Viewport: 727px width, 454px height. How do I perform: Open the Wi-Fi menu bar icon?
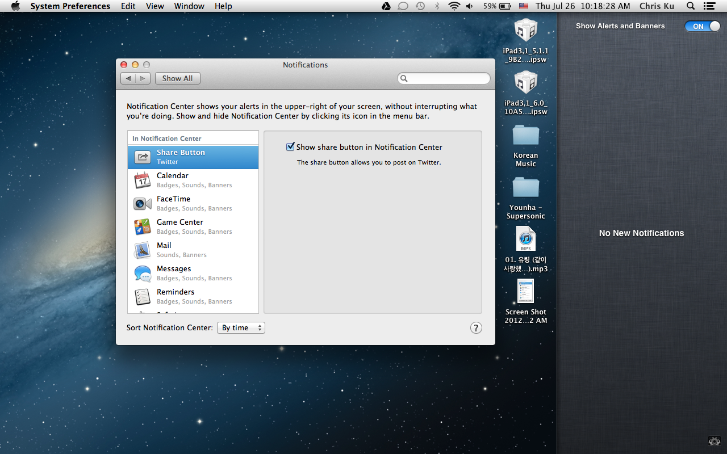click(454, 6)
